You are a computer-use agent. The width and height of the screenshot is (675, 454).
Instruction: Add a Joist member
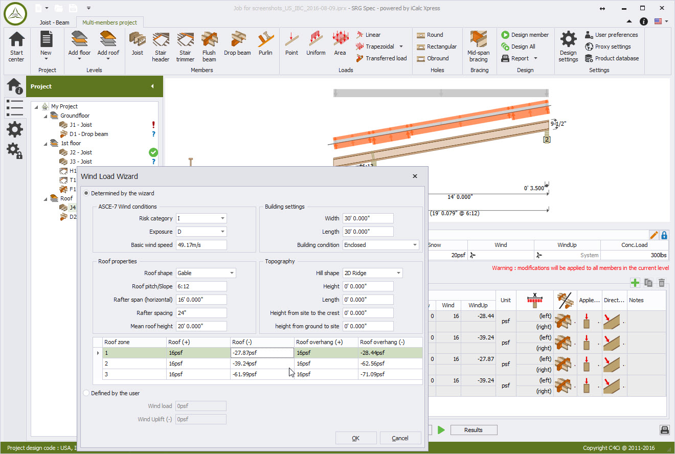(x=137, y=44)
